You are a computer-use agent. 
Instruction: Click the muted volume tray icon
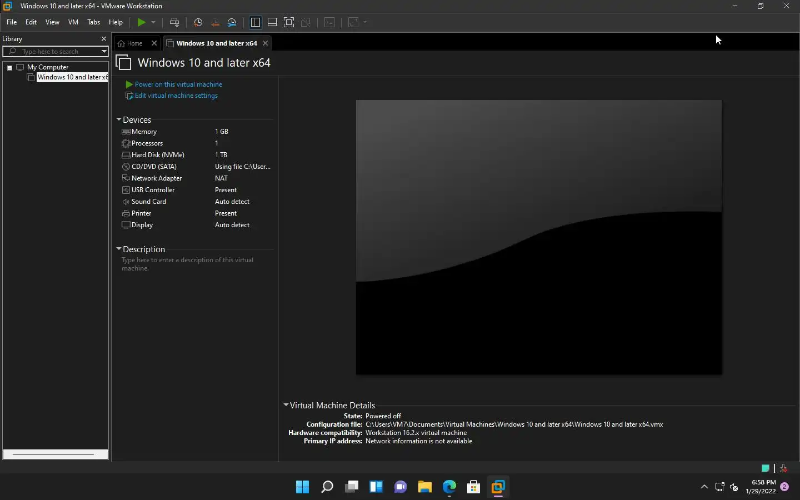pyautogui.click(x=734, y=487)
